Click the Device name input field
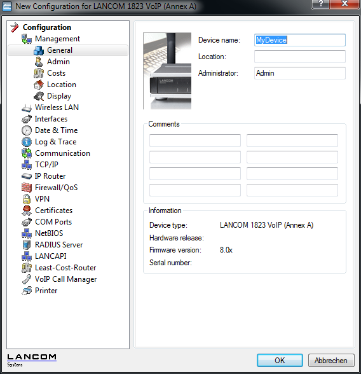The image size is (361, 374). 300,40
